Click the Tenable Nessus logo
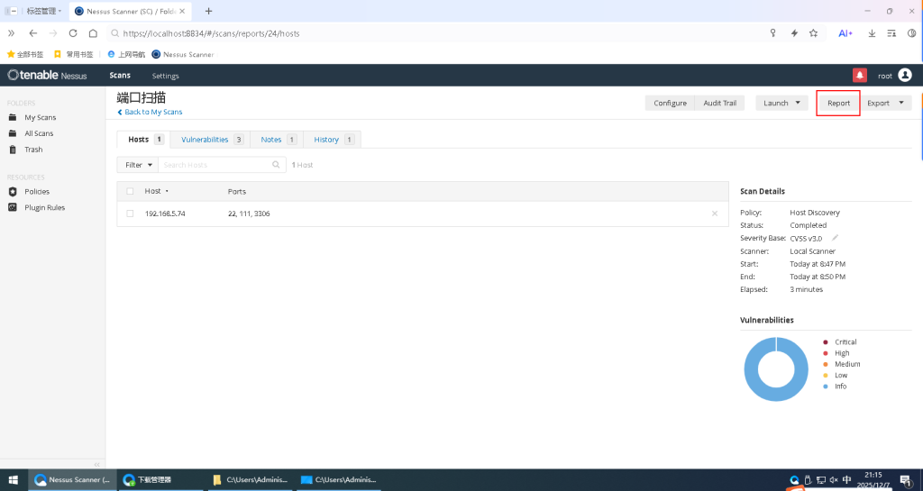Image resolution: width=923 pixels, height=491 pixels. coord(47,76)
